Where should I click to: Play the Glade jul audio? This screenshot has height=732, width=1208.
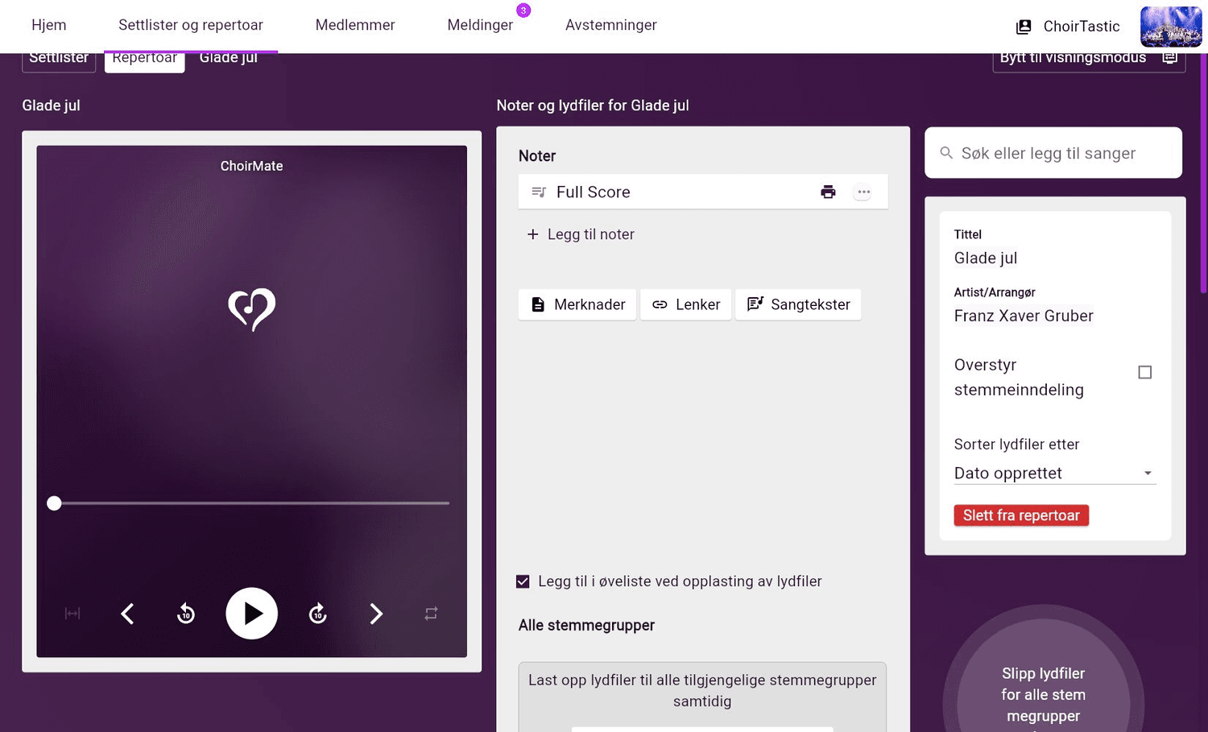[x=251, y=614]
